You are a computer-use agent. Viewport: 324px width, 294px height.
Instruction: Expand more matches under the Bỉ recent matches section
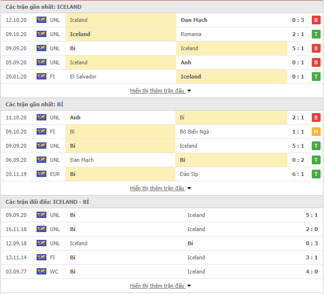coord(161,188)
